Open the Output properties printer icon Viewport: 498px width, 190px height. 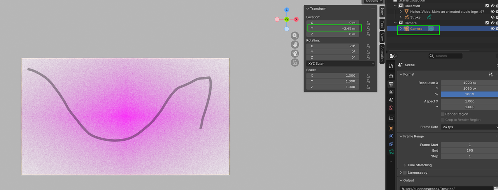[391, 84]
